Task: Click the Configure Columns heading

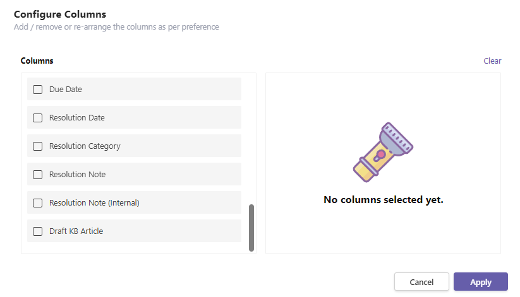Action: (x=60, y=15)
